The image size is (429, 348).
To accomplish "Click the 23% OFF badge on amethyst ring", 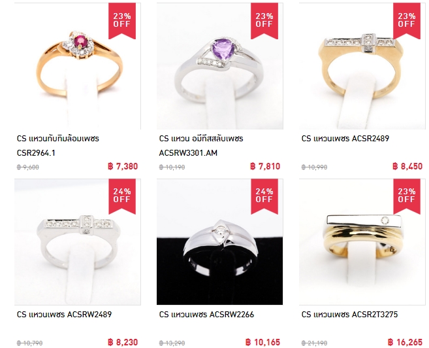I will [x=264, y=21].
